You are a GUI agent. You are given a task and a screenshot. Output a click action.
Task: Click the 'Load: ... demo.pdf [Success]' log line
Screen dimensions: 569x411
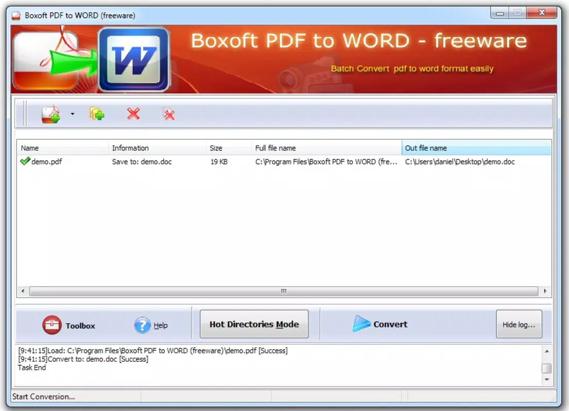153,350
